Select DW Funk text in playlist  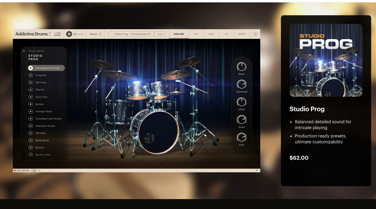point(41,83)
